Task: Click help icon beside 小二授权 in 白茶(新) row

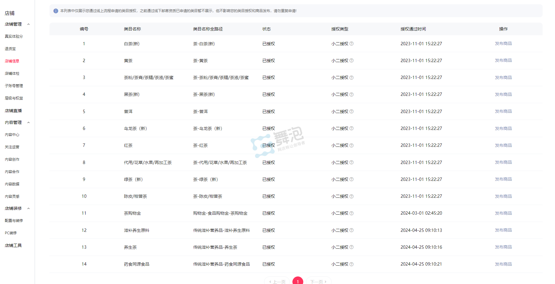Action: tap(352, 44)
